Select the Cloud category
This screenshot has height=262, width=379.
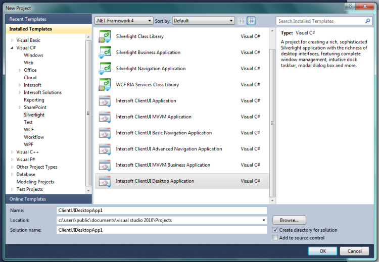click(x=30, y=78)
